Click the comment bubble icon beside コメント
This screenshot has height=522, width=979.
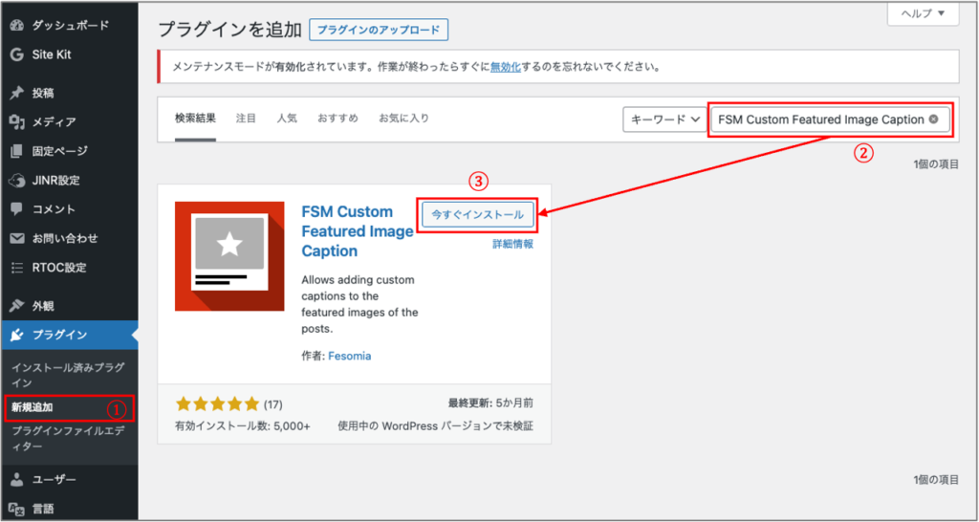pos(17,209)
